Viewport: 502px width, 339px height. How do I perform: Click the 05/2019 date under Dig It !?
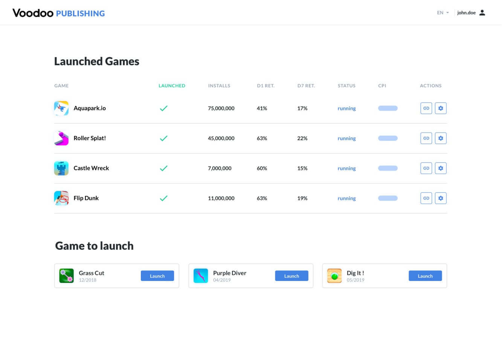pos(356,280)
